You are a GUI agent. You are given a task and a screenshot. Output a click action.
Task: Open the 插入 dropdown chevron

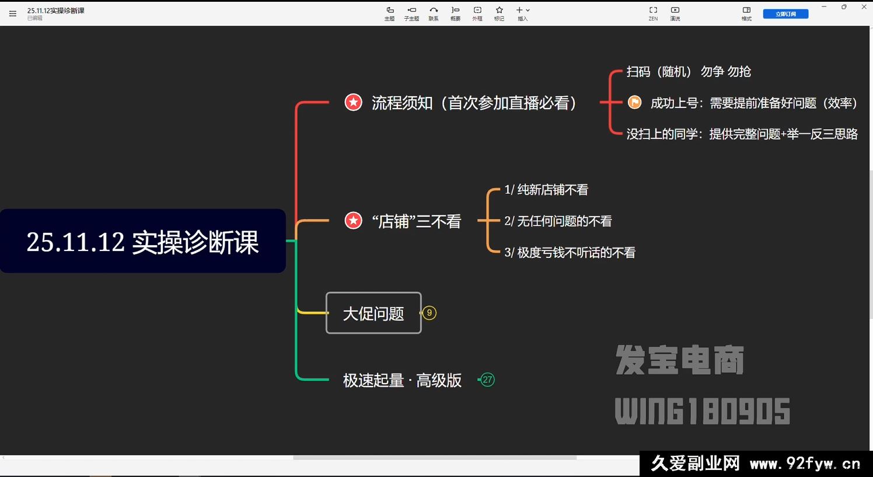(x=527, y=10)
